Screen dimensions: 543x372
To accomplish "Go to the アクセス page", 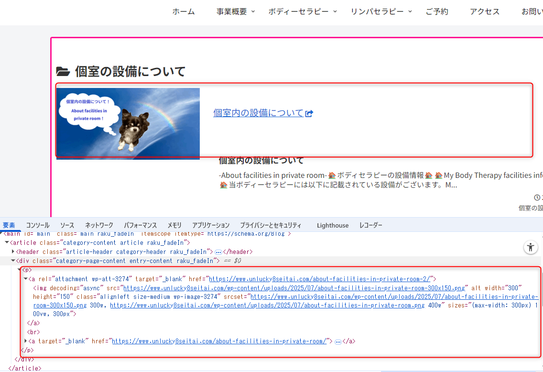I will pos(485,11).
